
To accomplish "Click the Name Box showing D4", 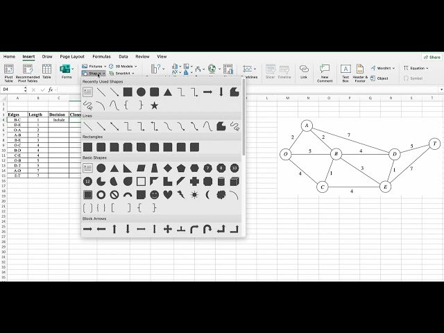I will tap(13, 89).
